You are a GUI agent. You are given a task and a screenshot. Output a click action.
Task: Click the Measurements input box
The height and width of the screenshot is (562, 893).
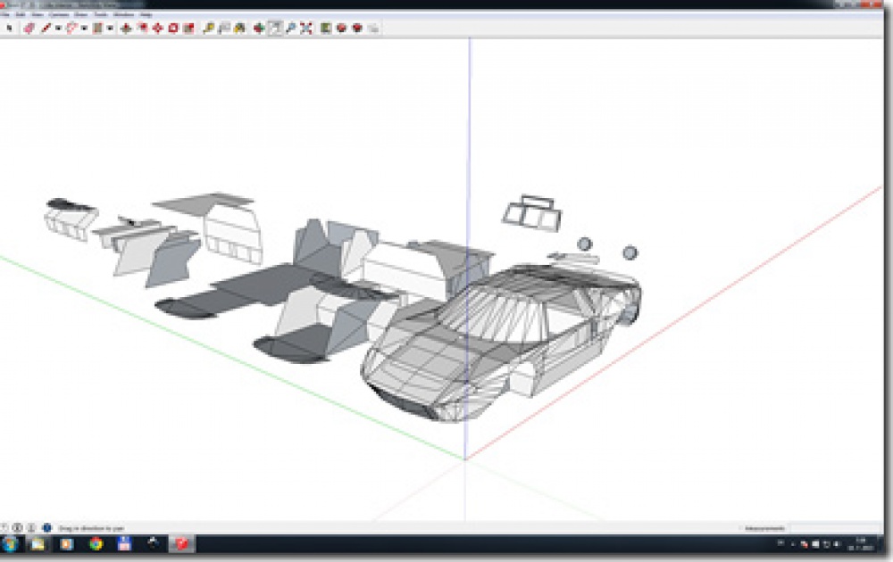pyautogui.click(x=836, y=528)
